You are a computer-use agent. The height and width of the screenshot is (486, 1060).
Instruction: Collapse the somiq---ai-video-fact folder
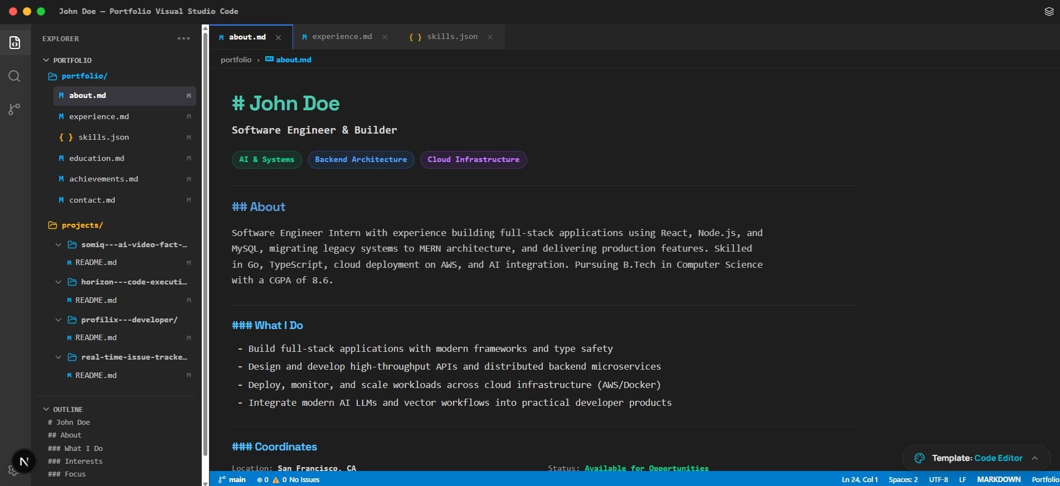point(58,244)
